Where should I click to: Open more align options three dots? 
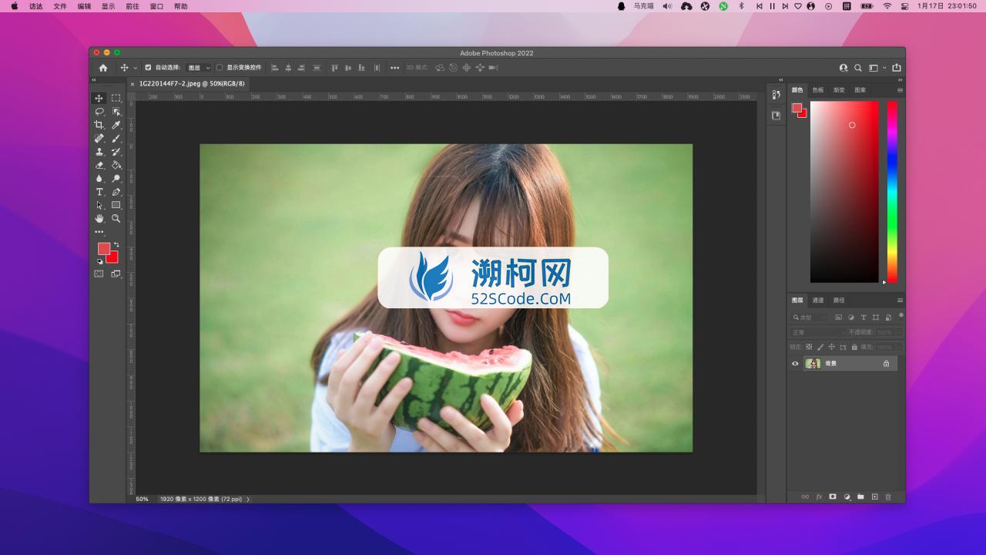click(x=394, y=68)
